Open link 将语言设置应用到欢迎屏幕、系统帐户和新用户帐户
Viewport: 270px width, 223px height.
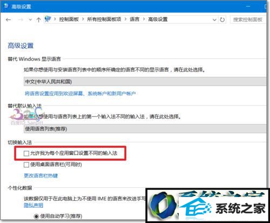pyautogui.click(x=80, y=94)
